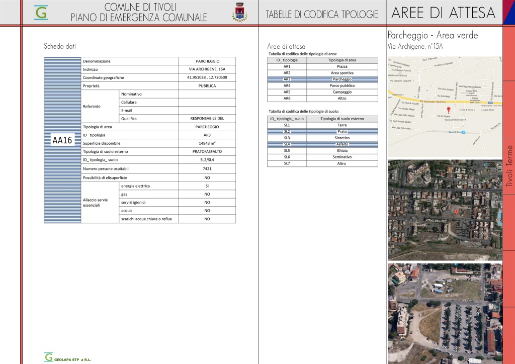Click the 'Piazza' area type cell

click(x=342, y=66)
